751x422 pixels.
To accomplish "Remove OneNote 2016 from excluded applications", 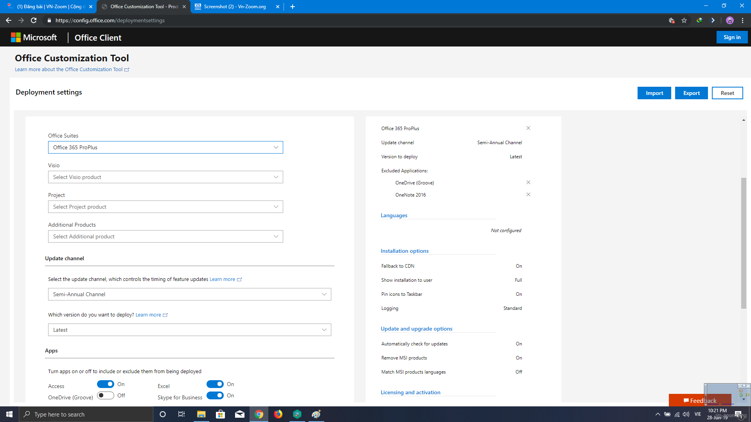I will coord(528,195).
